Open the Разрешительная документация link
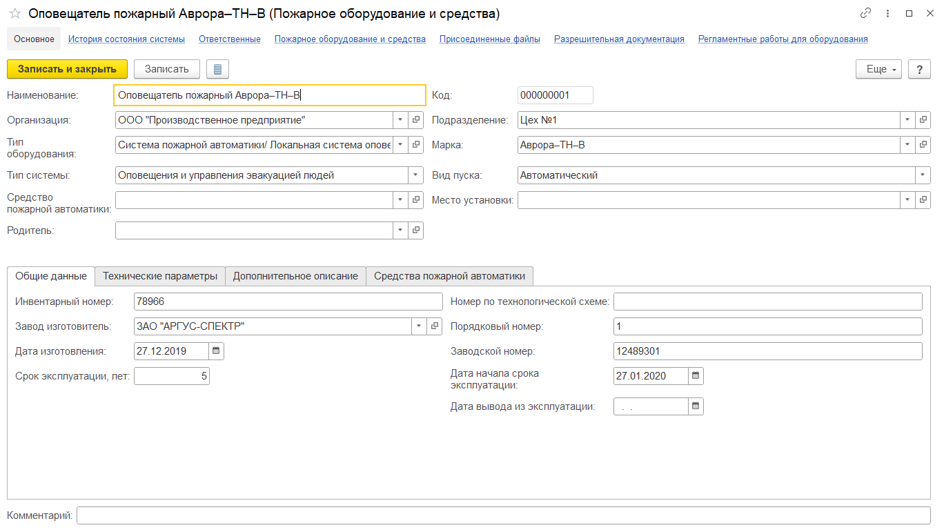Image resolution: width=944 pixels, height=532 pixels. pyautogui.click(x=619, y=39)
